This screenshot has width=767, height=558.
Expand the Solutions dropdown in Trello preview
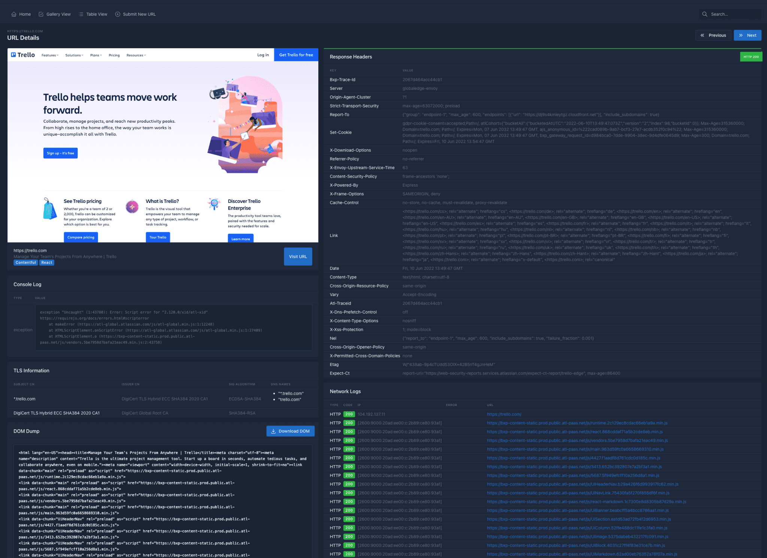74,55
